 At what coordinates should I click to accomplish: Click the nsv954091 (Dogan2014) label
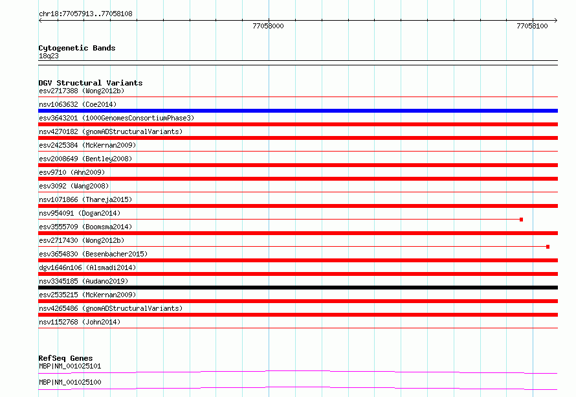pyautogui.click(x=80, y=213)
